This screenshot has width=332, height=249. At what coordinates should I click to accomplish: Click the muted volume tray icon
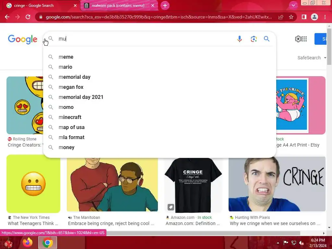302,243
